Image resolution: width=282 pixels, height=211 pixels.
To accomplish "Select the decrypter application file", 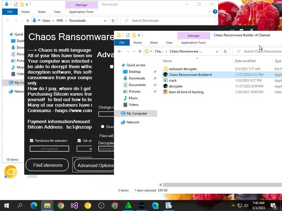I will (x=176, y=86).
